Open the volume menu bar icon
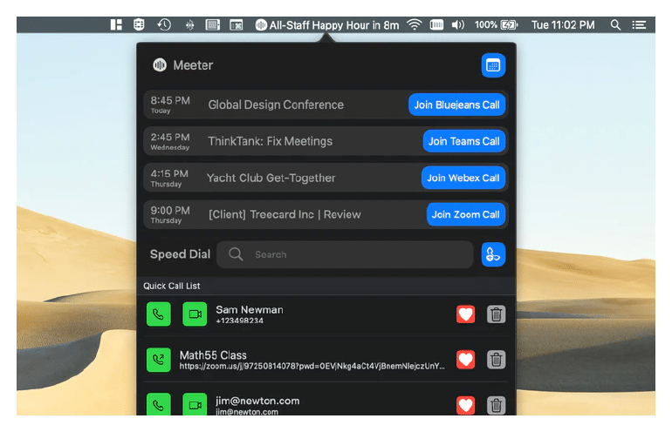The height and width of the screenshot is (432, 672). (x=457, y=24)
